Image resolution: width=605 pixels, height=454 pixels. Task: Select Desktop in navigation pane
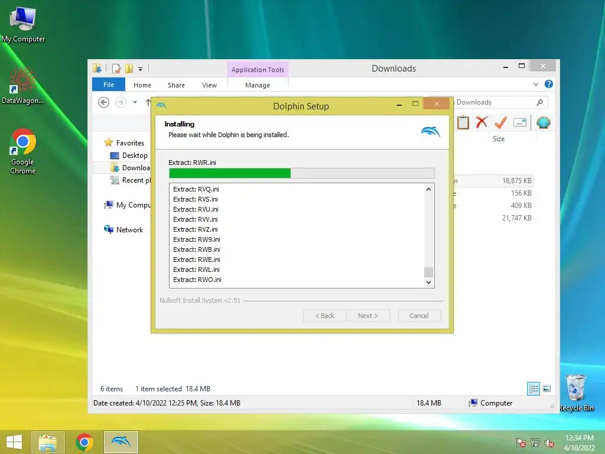[129, 155]
